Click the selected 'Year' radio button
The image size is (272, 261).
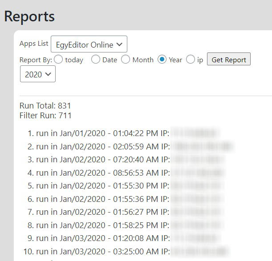point(162,60)
